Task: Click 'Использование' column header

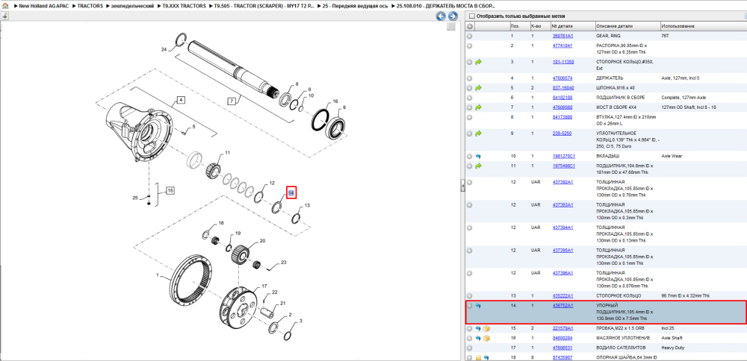Action: click(703, 26)
